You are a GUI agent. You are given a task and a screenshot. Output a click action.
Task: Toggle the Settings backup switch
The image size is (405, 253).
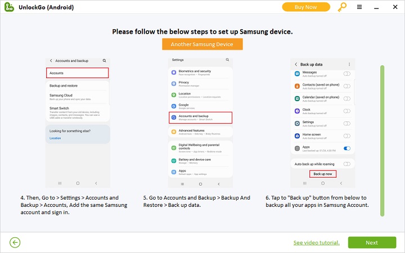(346, 123)
